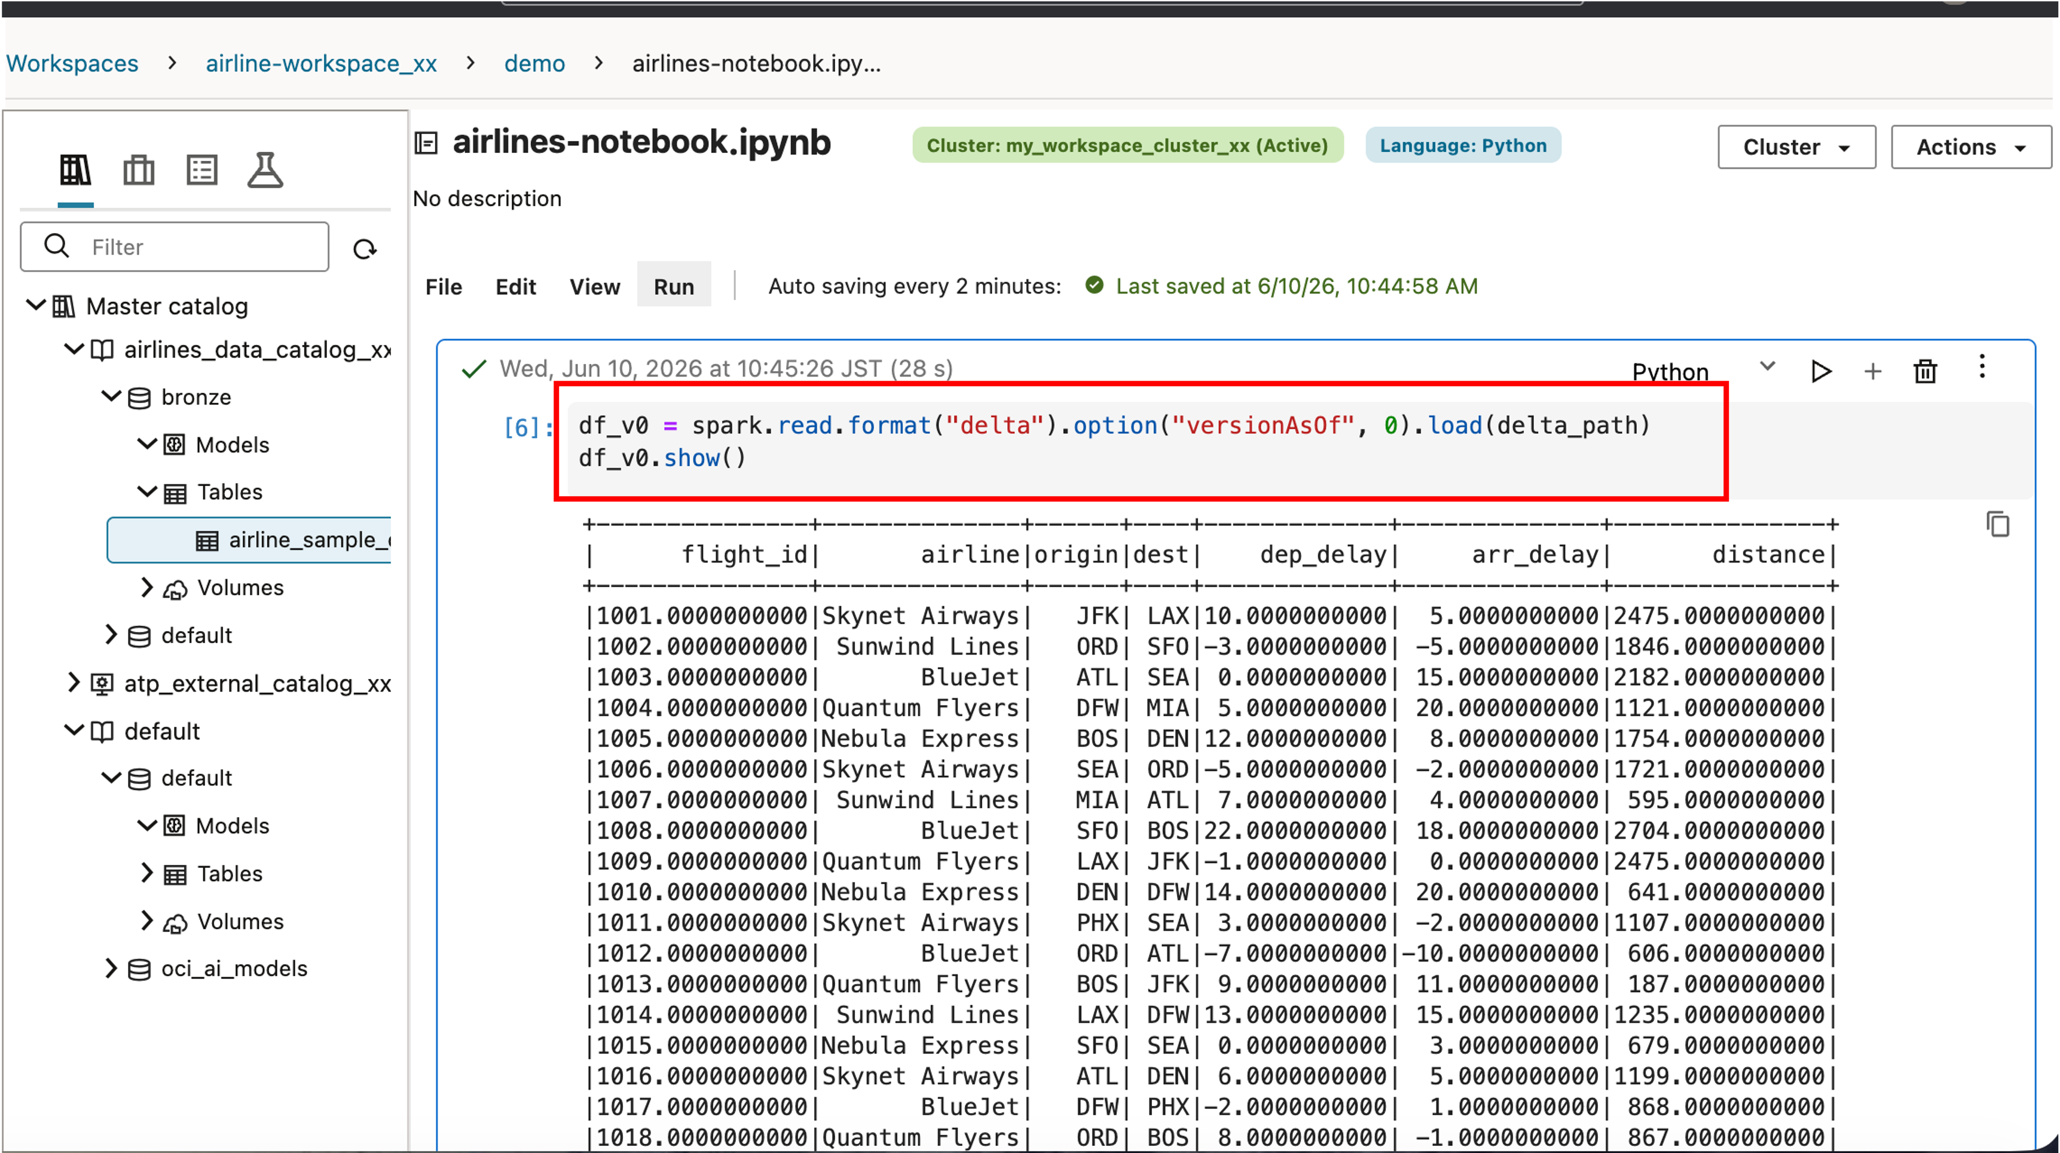Expand Volumes under bronze
The image size is (2060, 1153).
pyautogui.click(x=146, y=587)
